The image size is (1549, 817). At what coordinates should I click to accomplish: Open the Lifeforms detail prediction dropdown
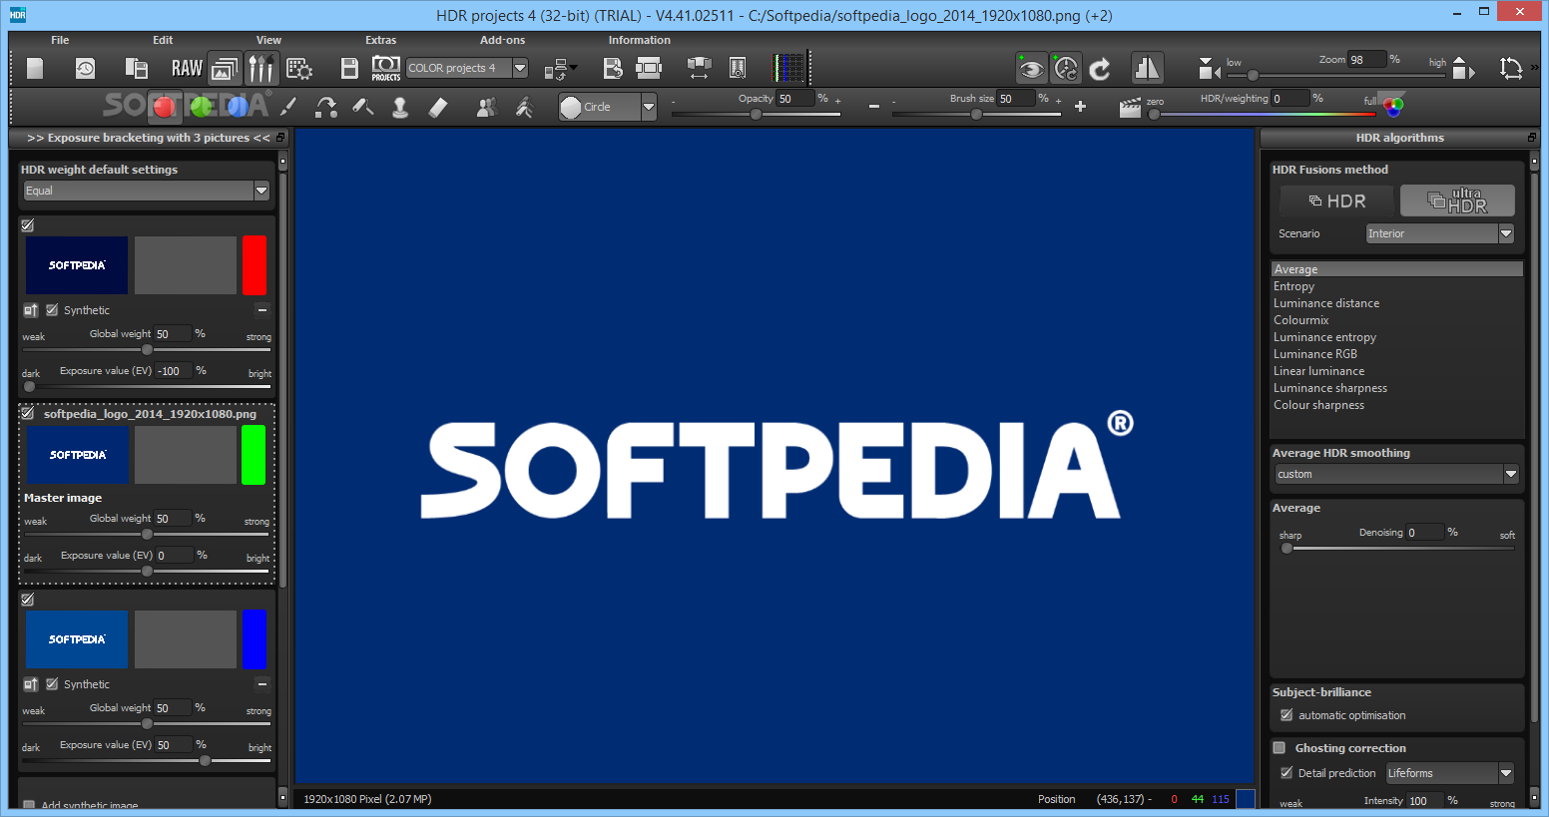click(1450, 773)
